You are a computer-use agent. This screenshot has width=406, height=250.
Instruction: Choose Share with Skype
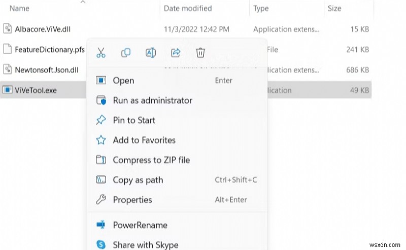click(x=145, y=244)
